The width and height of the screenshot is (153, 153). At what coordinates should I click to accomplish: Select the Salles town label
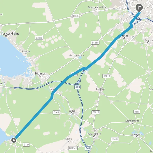[x=72, y=111]
